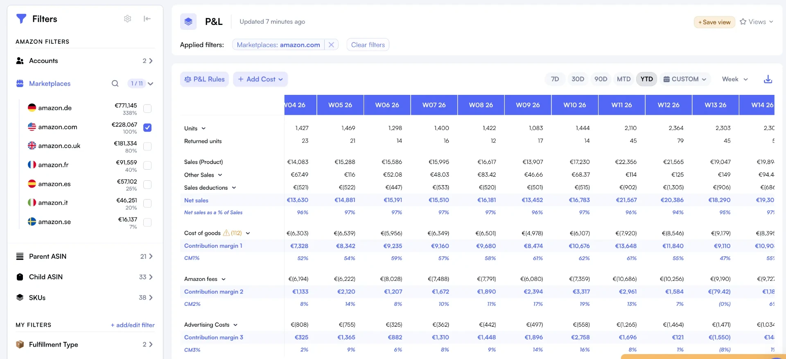Enable the amazon.es marketplace checkbox
The height and width of the screenshot is (359, 786).
(x=147, y=184)
